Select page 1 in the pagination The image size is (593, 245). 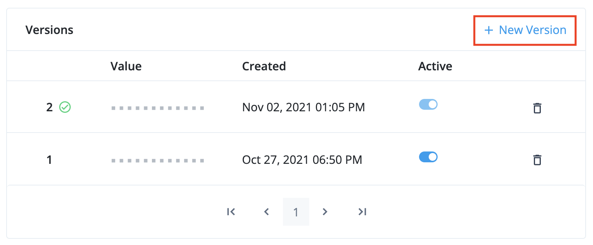[296, 212]
